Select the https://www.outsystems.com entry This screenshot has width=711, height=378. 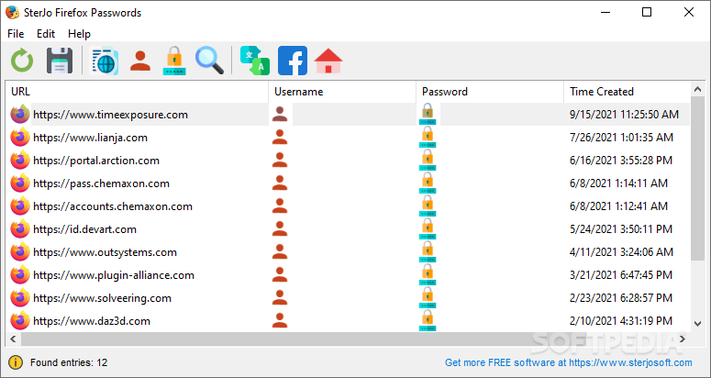[105, 252]
